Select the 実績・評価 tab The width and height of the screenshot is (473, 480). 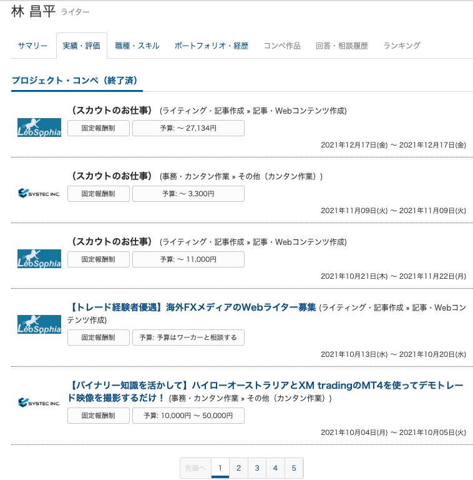[81, 46]
